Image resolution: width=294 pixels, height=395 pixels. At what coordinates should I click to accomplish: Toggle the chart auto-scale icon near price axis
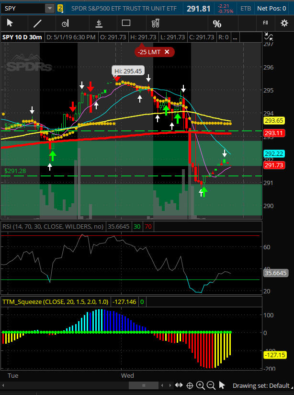[269, 37]
